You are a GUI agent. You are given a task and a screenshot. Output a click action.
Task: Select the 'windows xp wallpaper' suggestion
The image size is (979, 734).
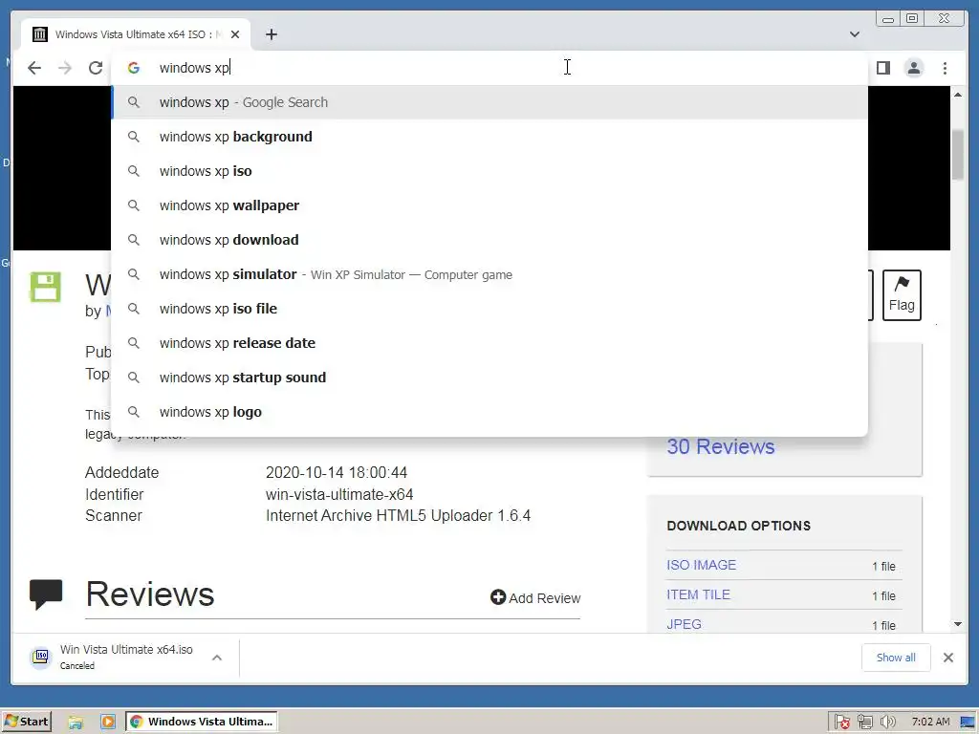tap(489, 205)
